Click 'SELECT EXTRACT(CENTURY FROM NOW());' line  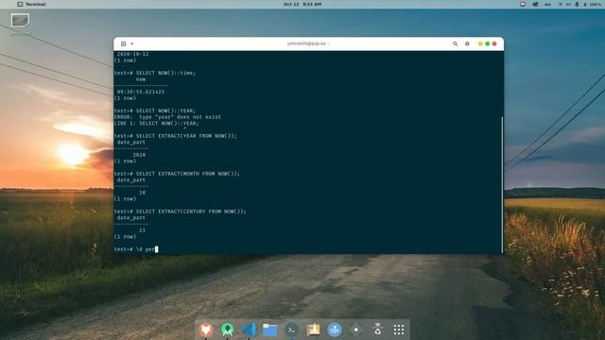[x=180, y=212]
